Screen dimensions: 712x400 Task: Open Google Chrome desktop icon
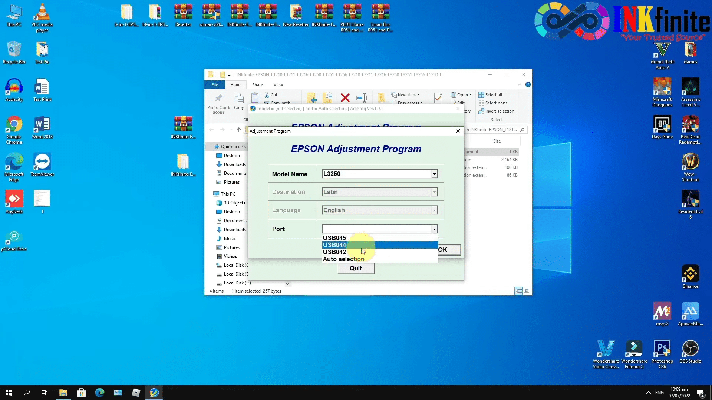14,130
